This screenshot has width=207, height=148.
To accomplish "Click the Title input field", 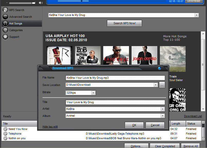I will (115, 102).
